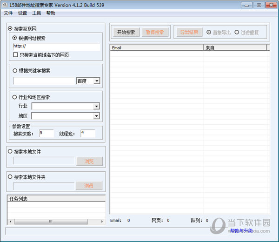Select the 搜索本地文件夹 radio button
Viewport: 279px width, 242px height.
[10, 177]
